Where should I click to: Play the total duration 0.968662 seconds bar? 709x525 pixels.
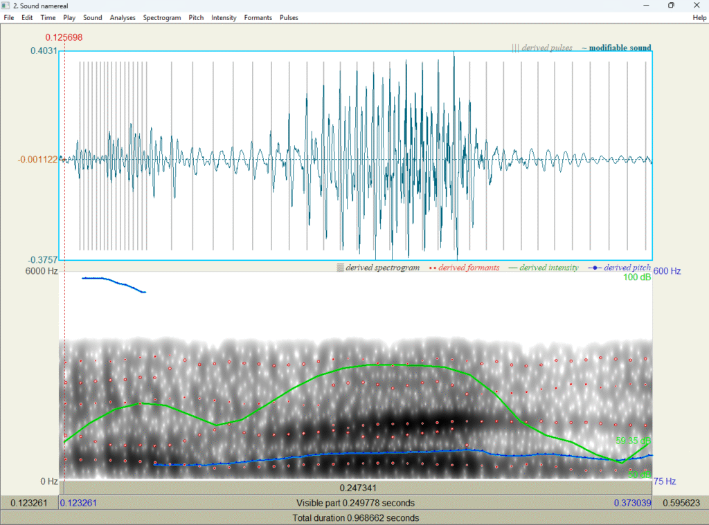[x=355, y=518]
